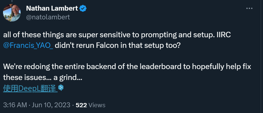Click the phrase 'a grind...' in the tweet

tap(68, 78)
